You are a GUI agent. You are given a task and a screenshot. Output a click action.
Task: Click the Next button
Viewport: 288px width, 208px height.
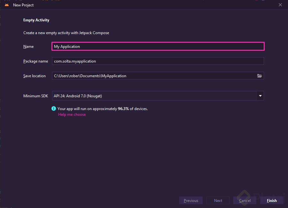pyautogui.click(x=218, y=201)
